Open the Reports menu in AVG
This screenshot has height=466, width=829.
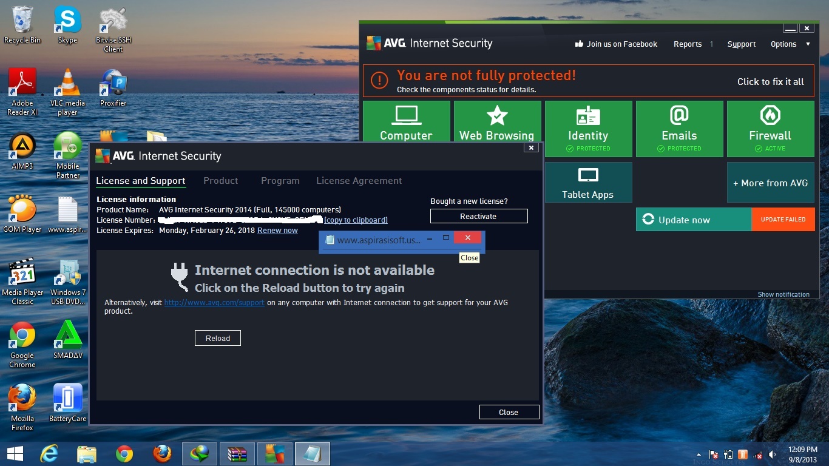click(x=688, y=44)
